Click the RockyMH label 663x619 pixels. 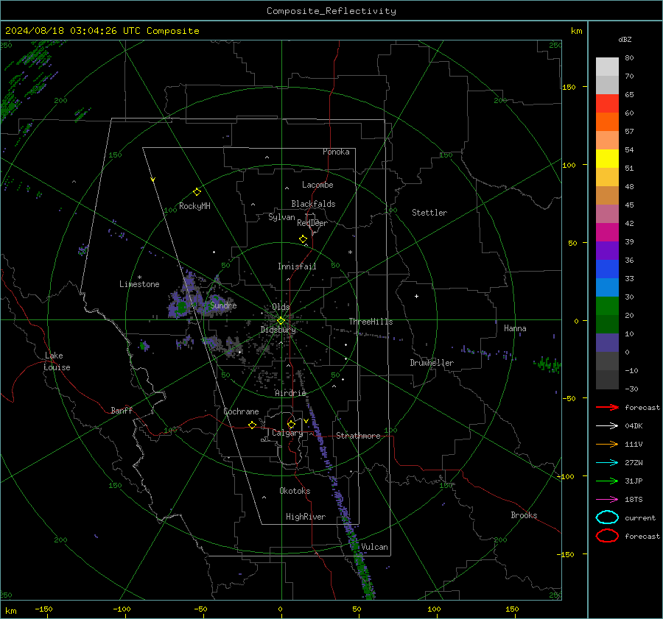coord(194,206)
